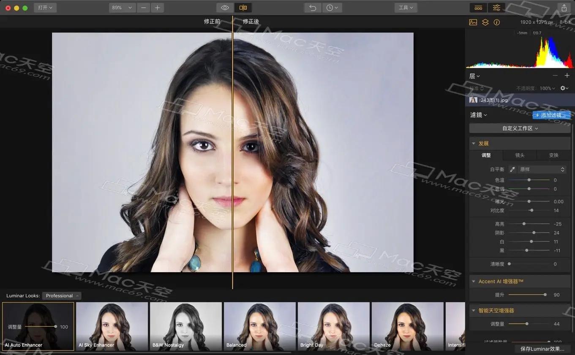Select the B&W Nostalgy look
The image size is (575, 355).
186,326
